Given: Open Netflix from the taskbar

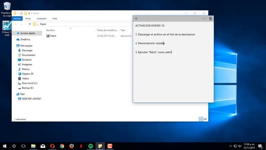Looking at the screenshot, I should [81, 146].
